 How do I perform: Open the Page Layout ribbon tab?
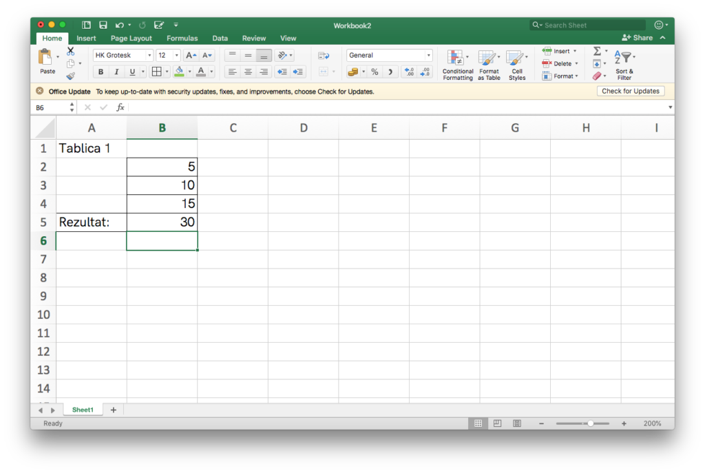[131, 39]
